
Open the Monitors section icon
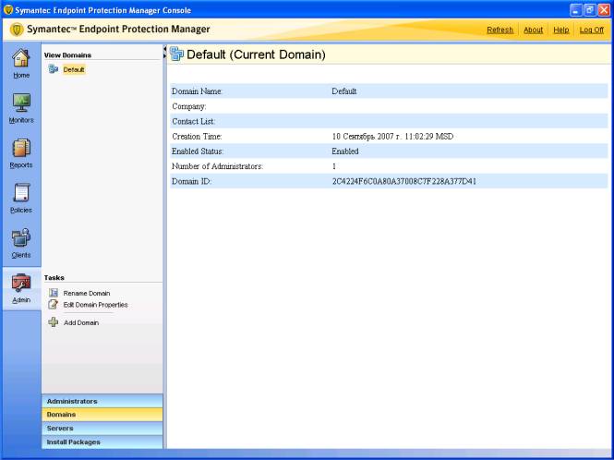click(20, 103)
